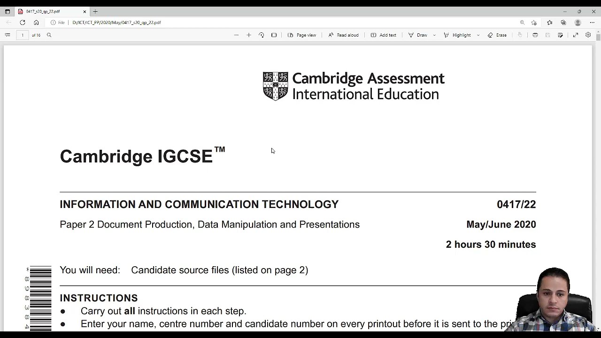Viewport: 601px width, 338px height.
Task: Expand the Draw options dropdown arrow
Action: point(434,35)
